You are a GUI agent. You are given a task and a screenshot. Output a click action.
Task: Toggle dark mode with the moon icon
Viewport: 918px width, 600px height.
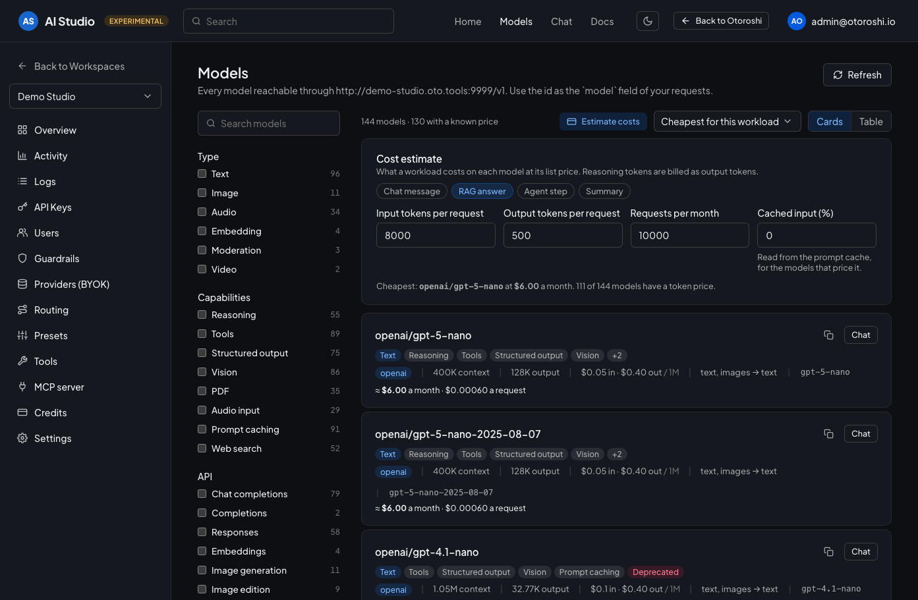648,21
